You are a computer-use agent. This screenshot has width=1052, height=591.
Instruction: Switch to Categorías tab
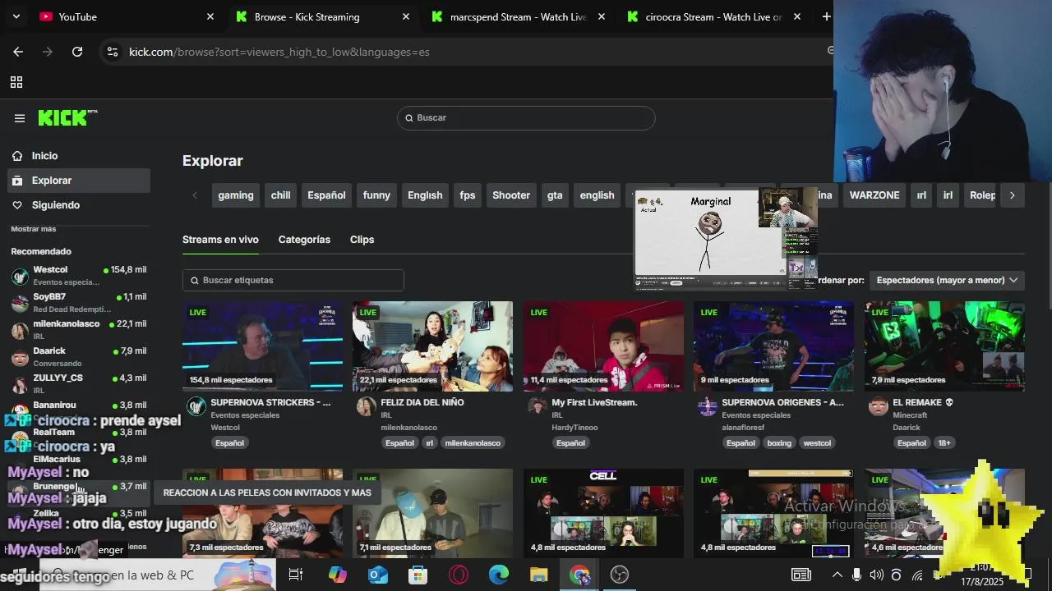[304, 240]
